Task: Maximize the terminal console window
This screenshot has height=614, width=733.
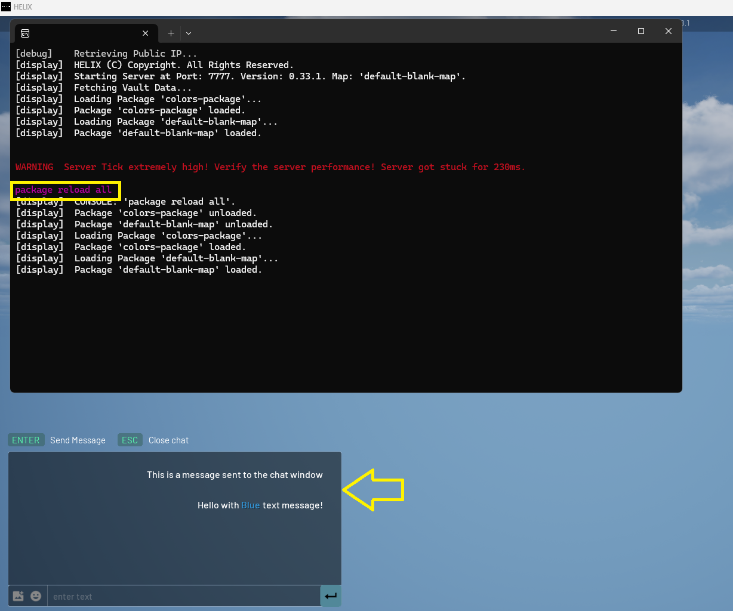Action: [x=640, y=31]
